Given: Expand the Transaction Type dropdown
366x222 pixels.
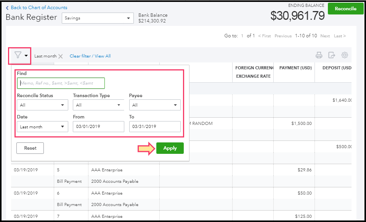Looking at the screenshot, I should (x=98, y=105).
